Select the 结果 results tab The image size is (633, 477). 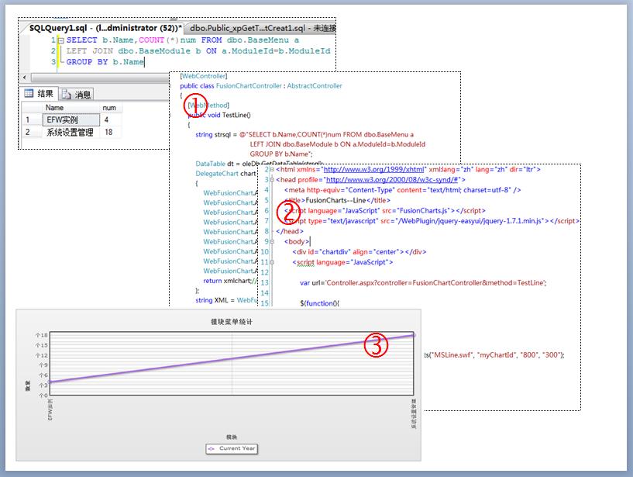pos(40,94)
